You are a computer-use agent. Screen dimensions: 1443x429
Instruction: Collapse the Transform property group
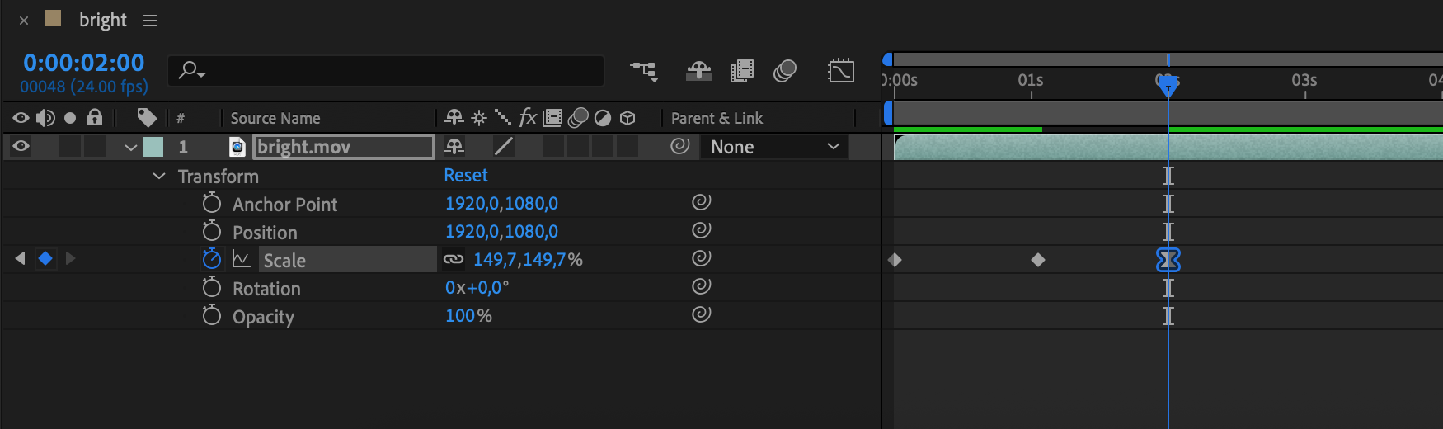[x=159, y=177]
